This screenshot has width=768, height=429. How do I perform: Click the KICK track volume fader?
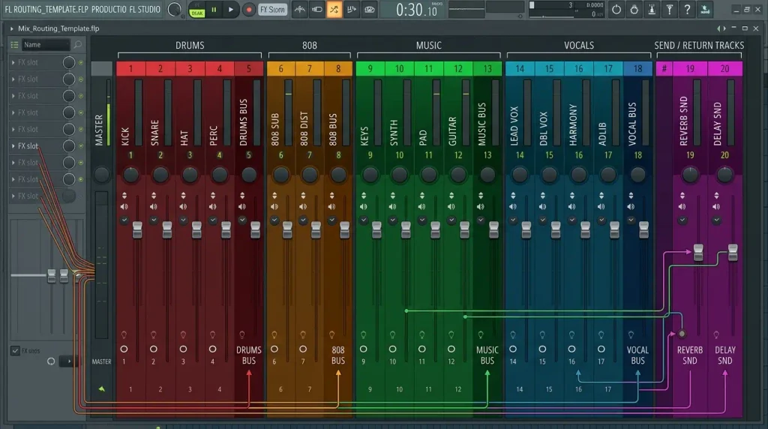(x=138, y=230)
